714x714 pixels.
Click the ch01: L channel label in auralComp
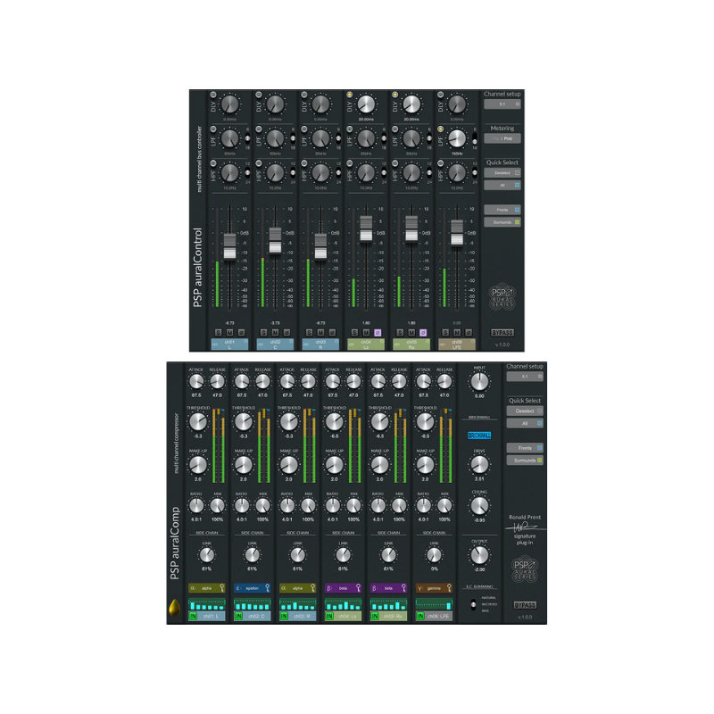212,616
